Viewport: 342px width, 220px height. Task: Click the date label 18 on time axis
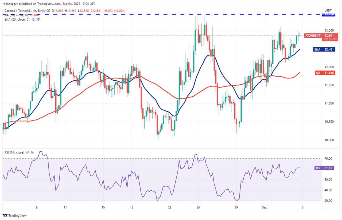pos(132,207)
